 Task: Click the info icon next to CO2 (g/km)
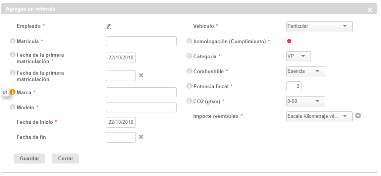[x=189, y=101]
